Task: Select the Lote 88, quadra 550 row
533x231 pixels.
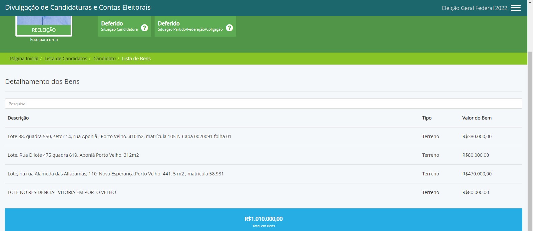Action: coord(119,136)
